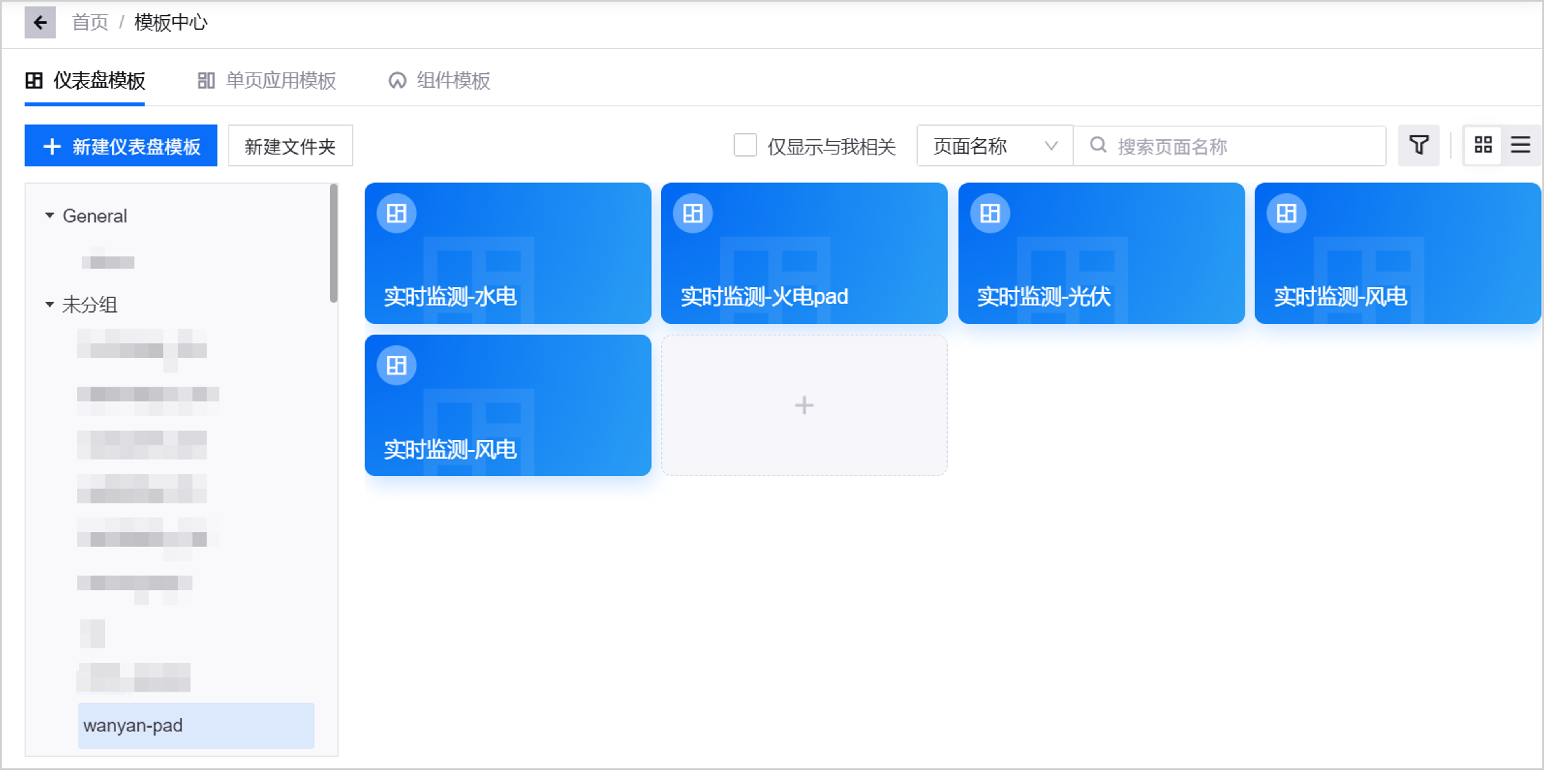This screenshot has height=770, width=1544.
Task: Click dashboard icon on 实时监测-水电 card
Action: [x=396, y=214]
